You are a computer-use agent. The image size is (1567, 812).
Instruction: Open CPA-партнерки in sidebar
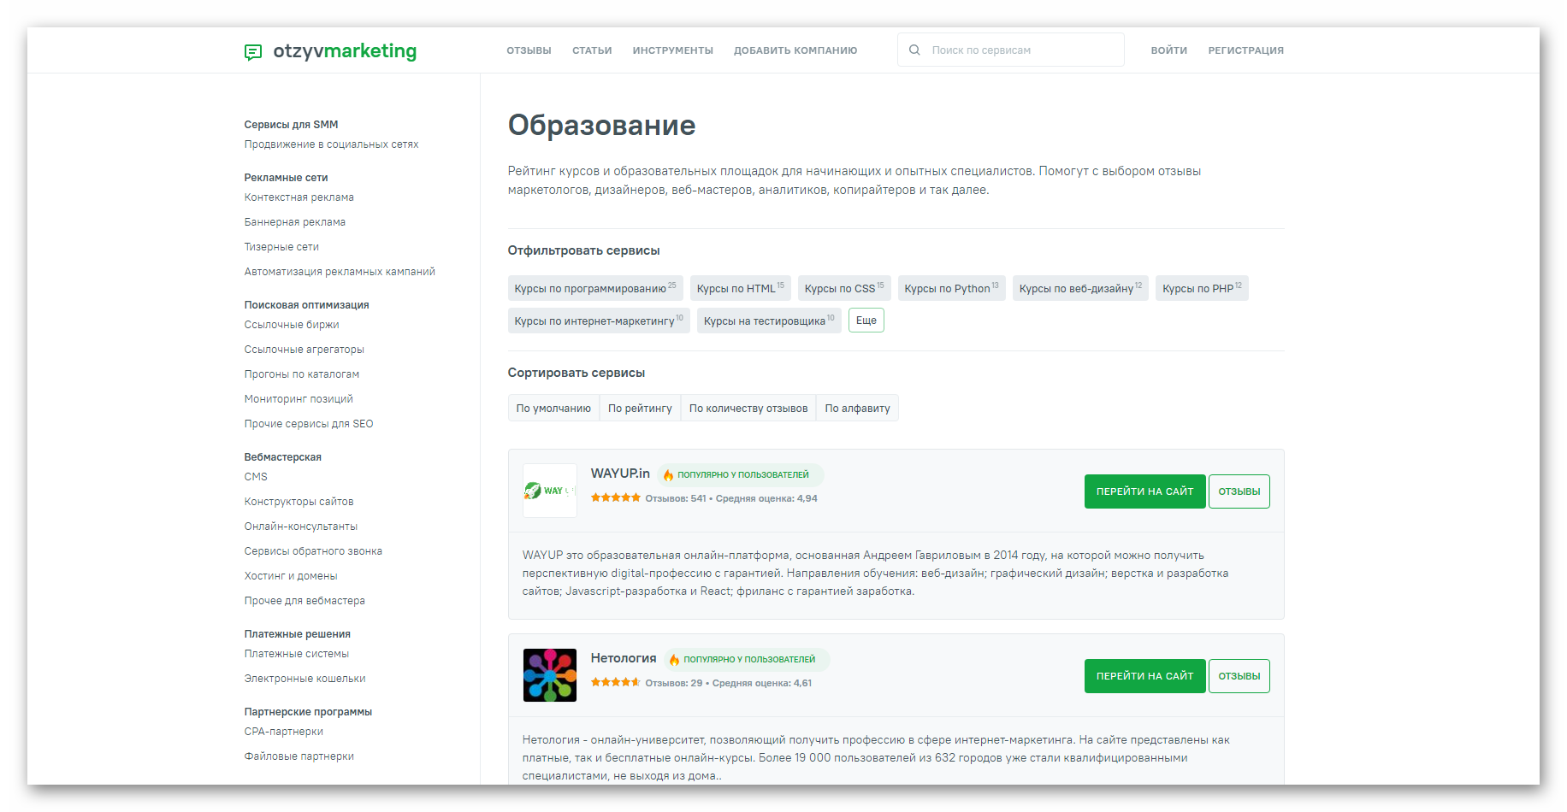pos(283,732)
